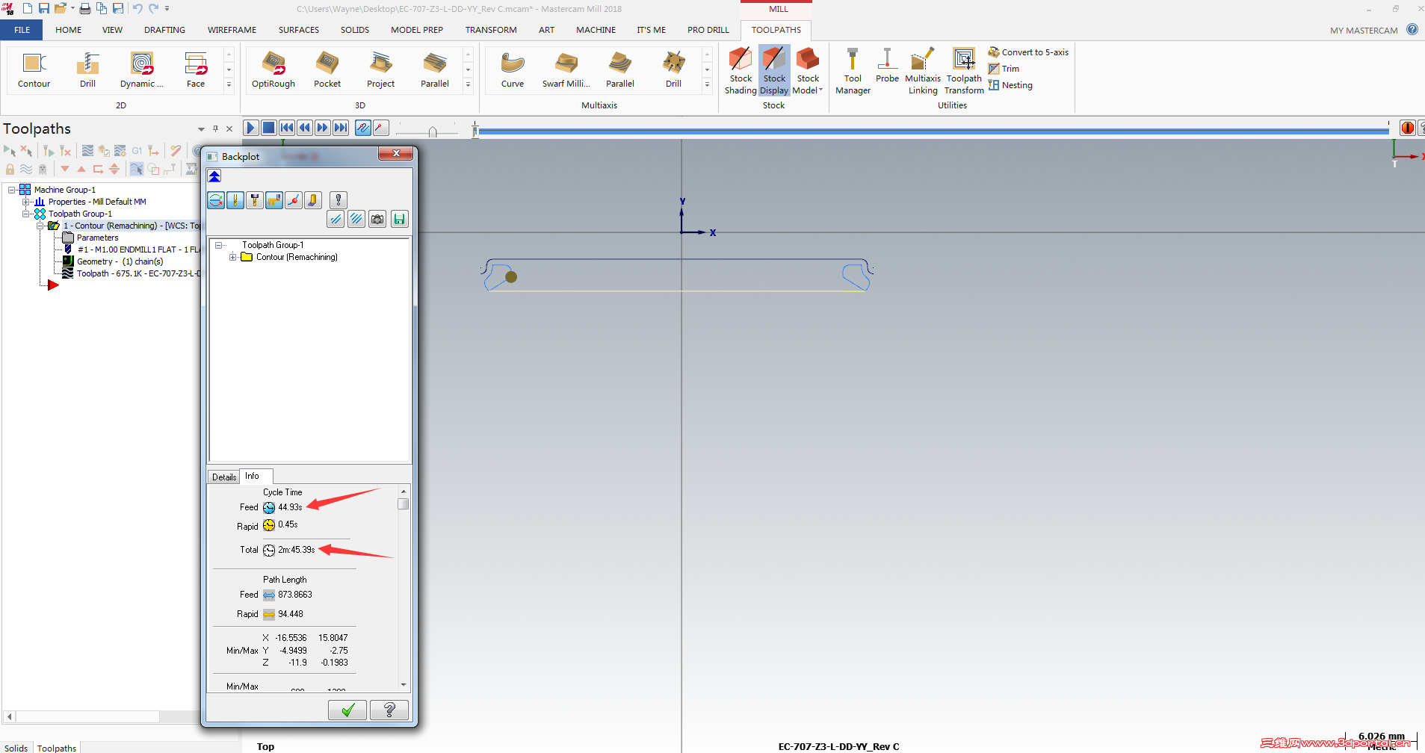Click the triple-stripe verify button in Backplot
The width and height of the screenshot is (1425, 753).
point(356,219)
